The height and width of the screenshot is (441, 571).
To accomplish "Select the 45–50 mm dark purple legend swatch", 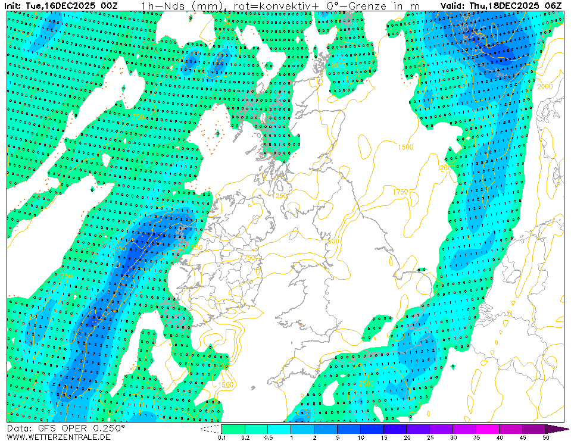I will click(534, 429).
